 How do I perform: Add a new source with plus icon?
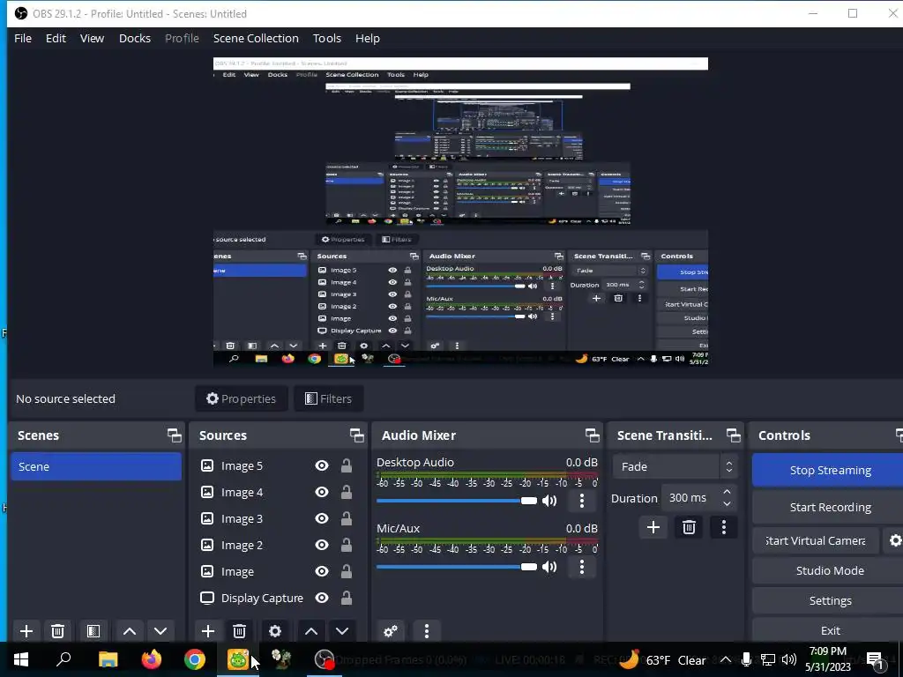point(208,631)
